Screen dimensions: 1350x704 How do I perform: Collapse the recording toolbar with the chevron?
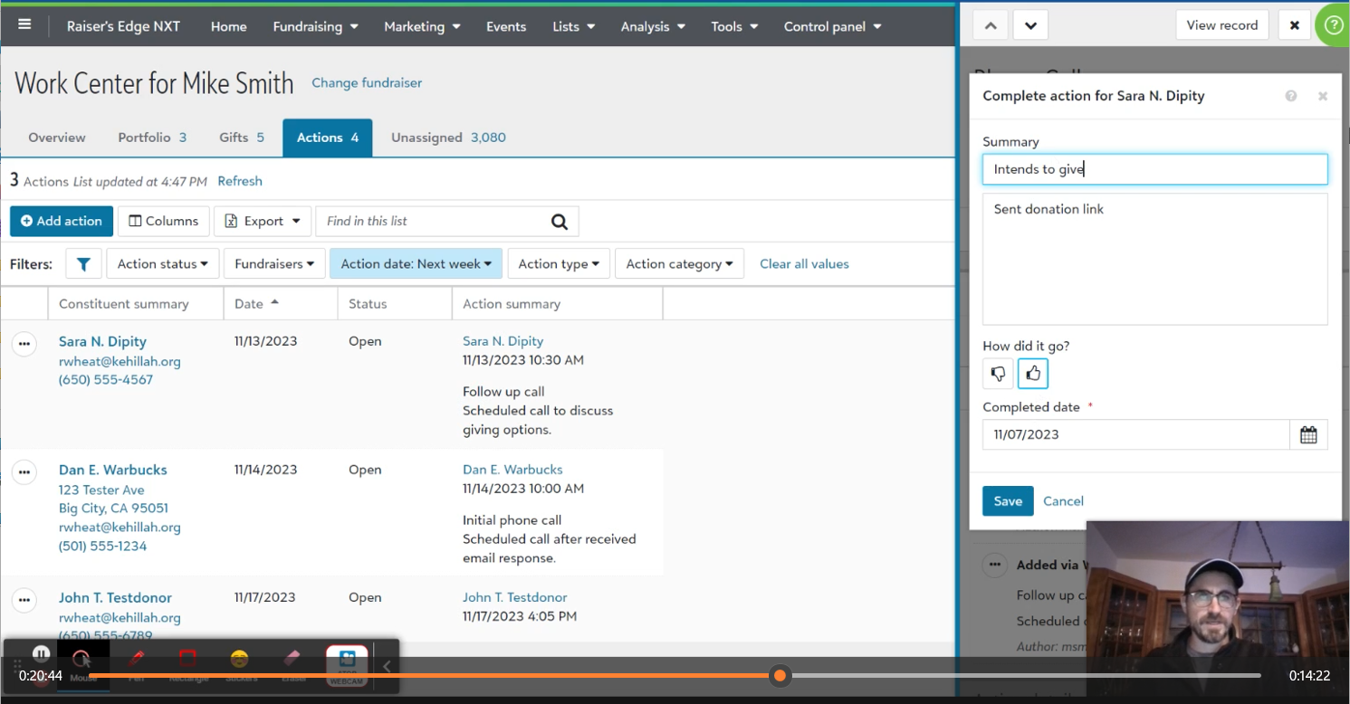[x=387, y=667]
